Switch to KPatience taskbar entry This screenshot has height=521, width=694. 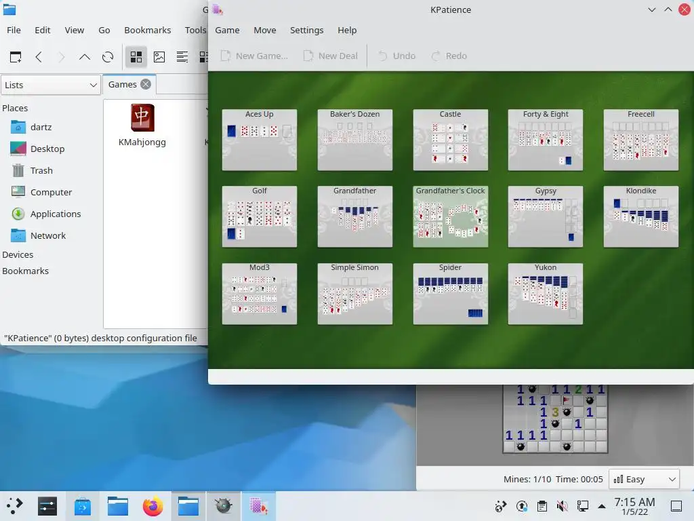pyautogui.click(x=258, y=506)
